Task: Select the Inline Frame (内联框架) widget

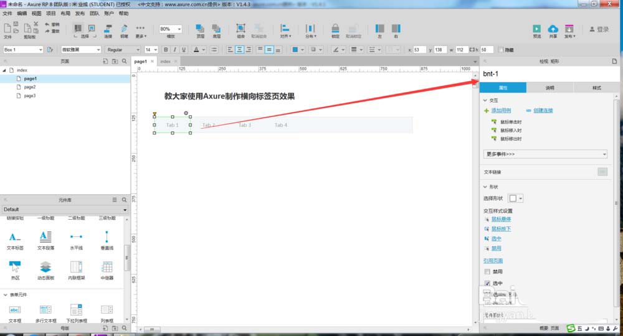Action: coord(76,271)
